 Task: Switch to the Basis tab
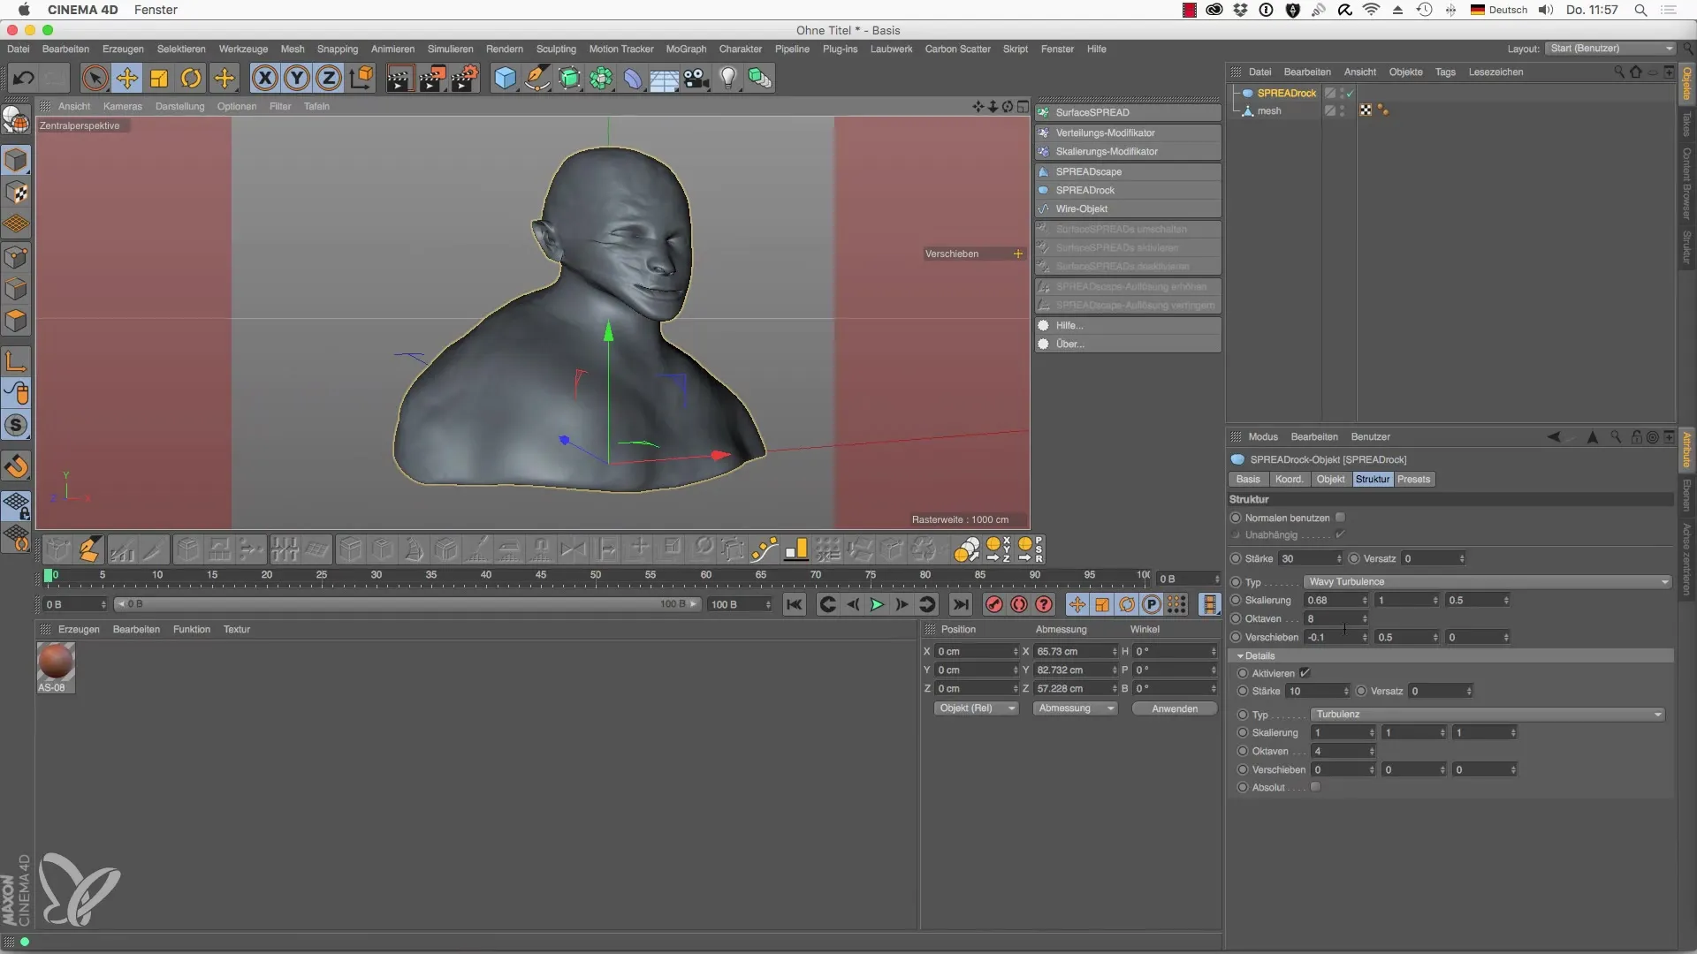click(x=1248, y=479)
